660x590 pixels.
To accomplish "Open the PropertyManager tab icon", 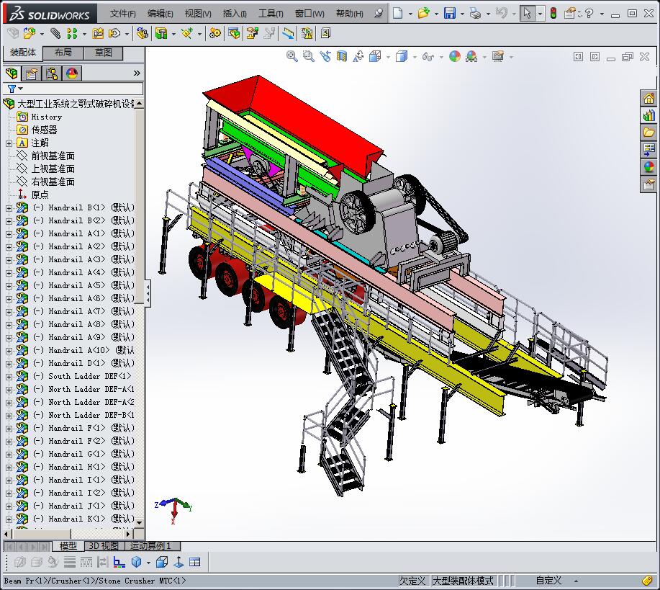I will pos(32,73).
